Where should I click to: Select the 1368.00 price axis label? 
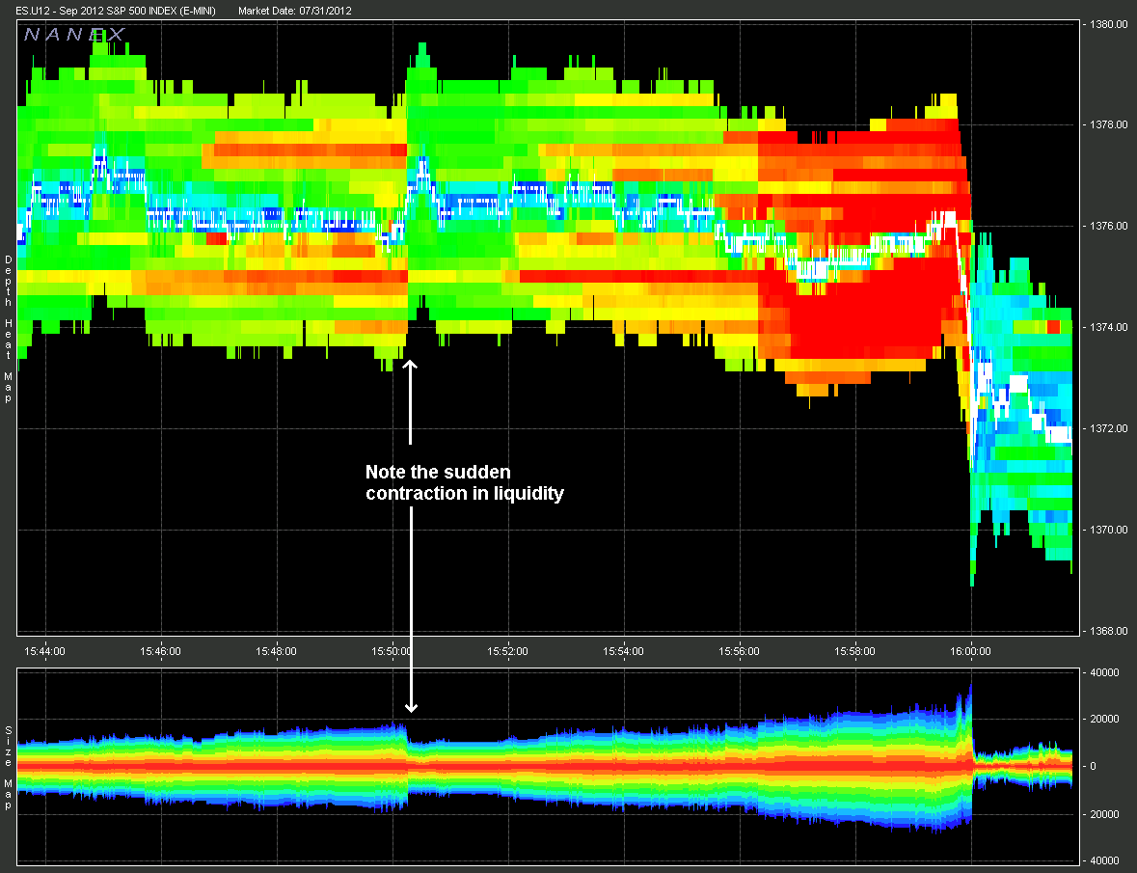[x=1108, y=631]
